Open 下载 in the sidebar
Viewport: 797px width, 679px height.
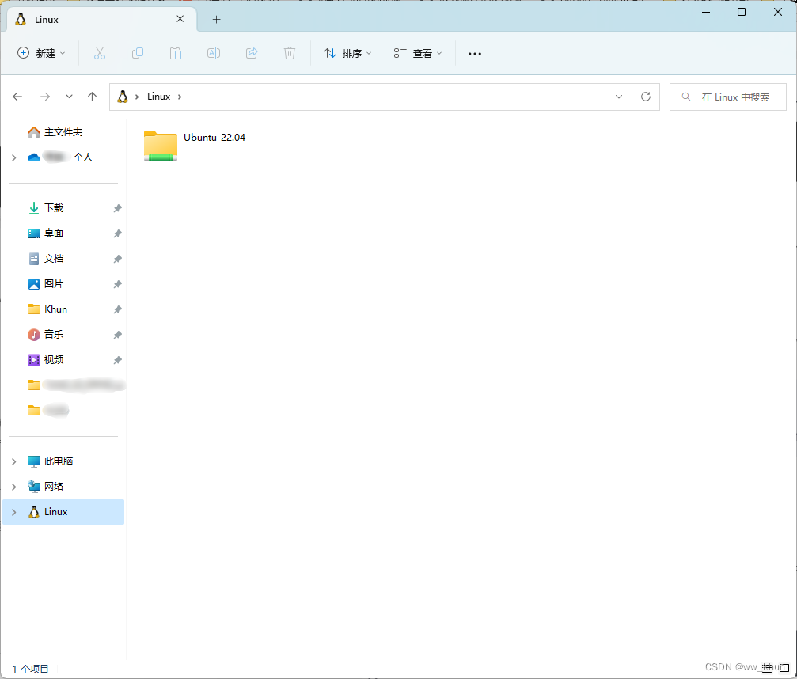(63, 208)
